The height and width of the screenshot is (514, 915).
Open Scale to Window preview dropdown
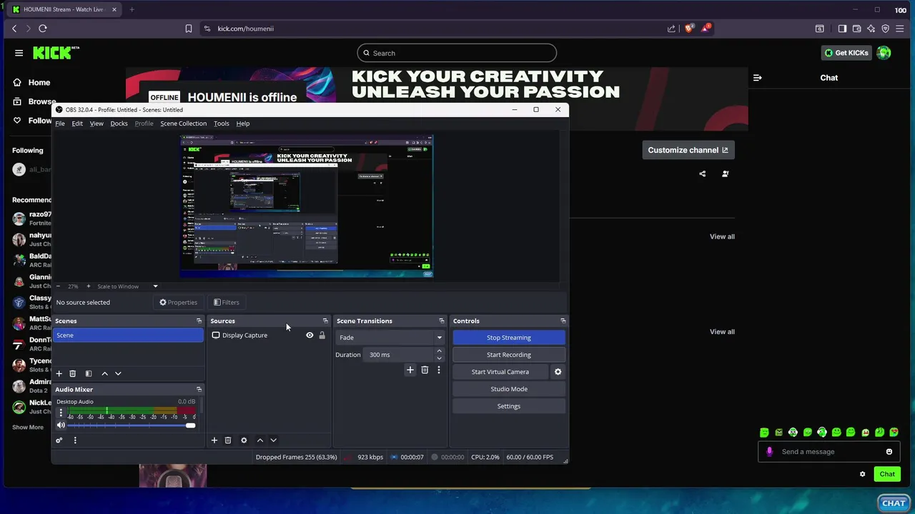click(x=127, y=286)
